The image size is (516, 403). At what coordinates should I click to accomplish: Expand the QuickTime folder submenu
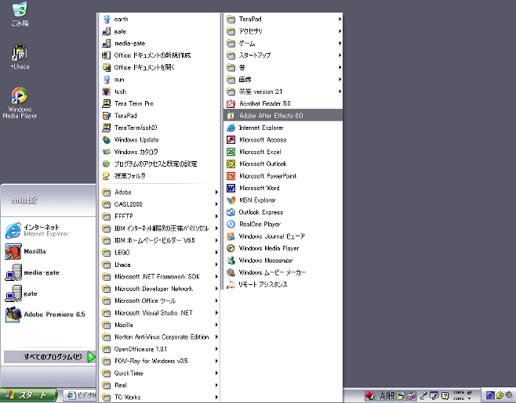coord(160,372)
